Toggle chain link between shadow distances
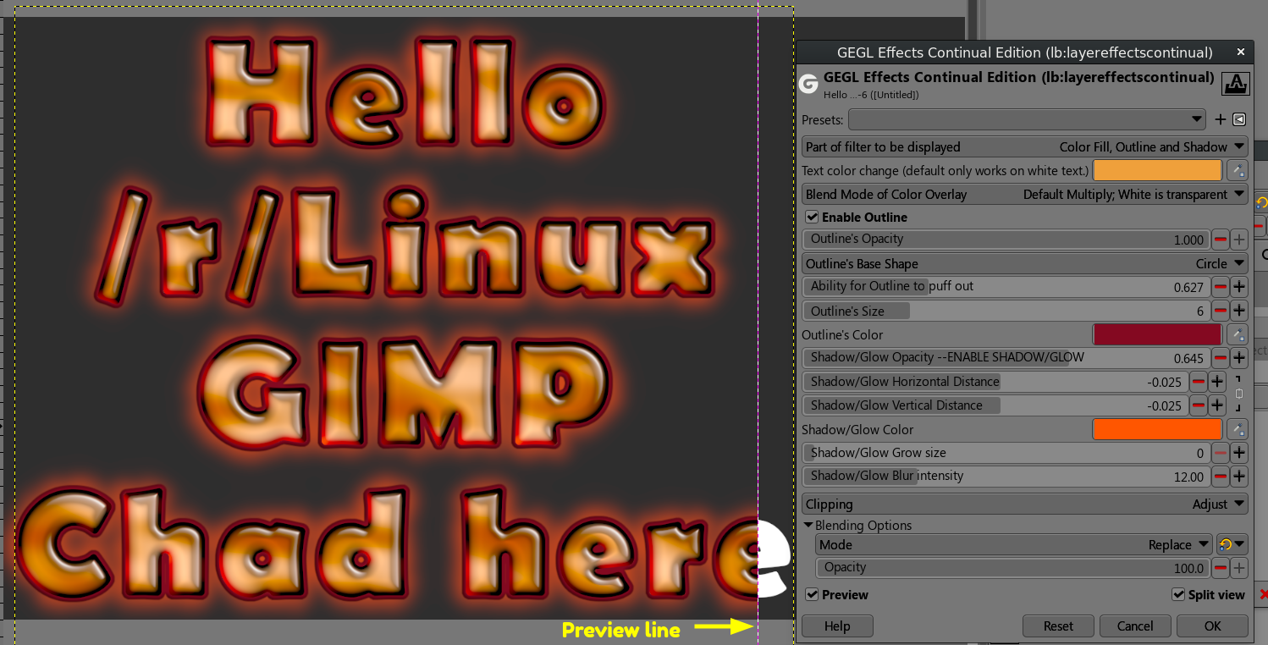 coord(1239,394)
